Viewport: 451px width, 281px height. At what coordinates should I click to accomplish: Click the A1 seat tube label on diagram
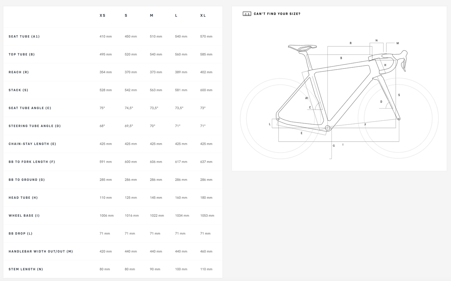307,98
